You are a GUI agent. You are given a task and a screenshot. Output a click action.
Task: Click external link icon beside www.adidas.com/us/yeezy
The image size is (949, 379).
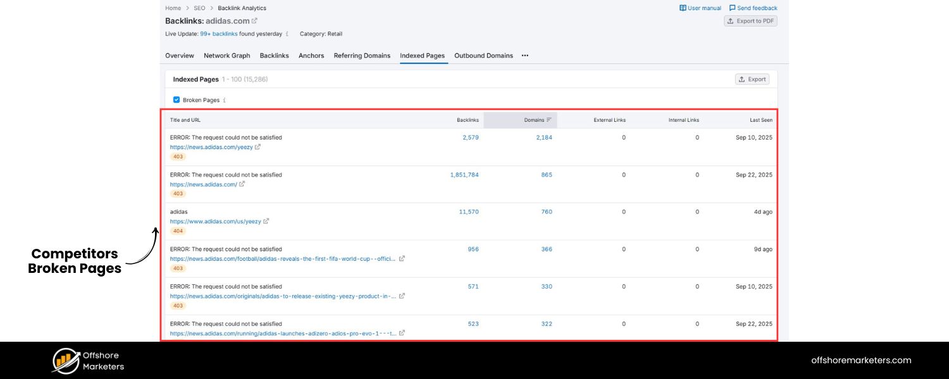click(266, 221)
